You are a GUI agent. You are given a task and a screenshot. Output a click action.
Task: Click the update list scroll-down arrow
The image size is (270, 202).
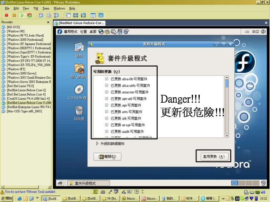coord(227,136)
